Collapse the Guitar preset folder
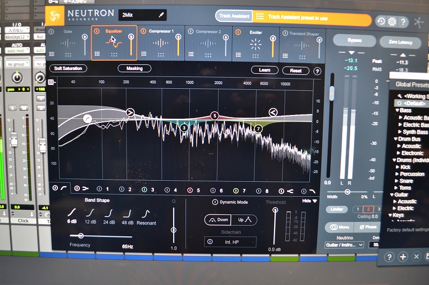429x285 pixels. [x=392, y=195]
